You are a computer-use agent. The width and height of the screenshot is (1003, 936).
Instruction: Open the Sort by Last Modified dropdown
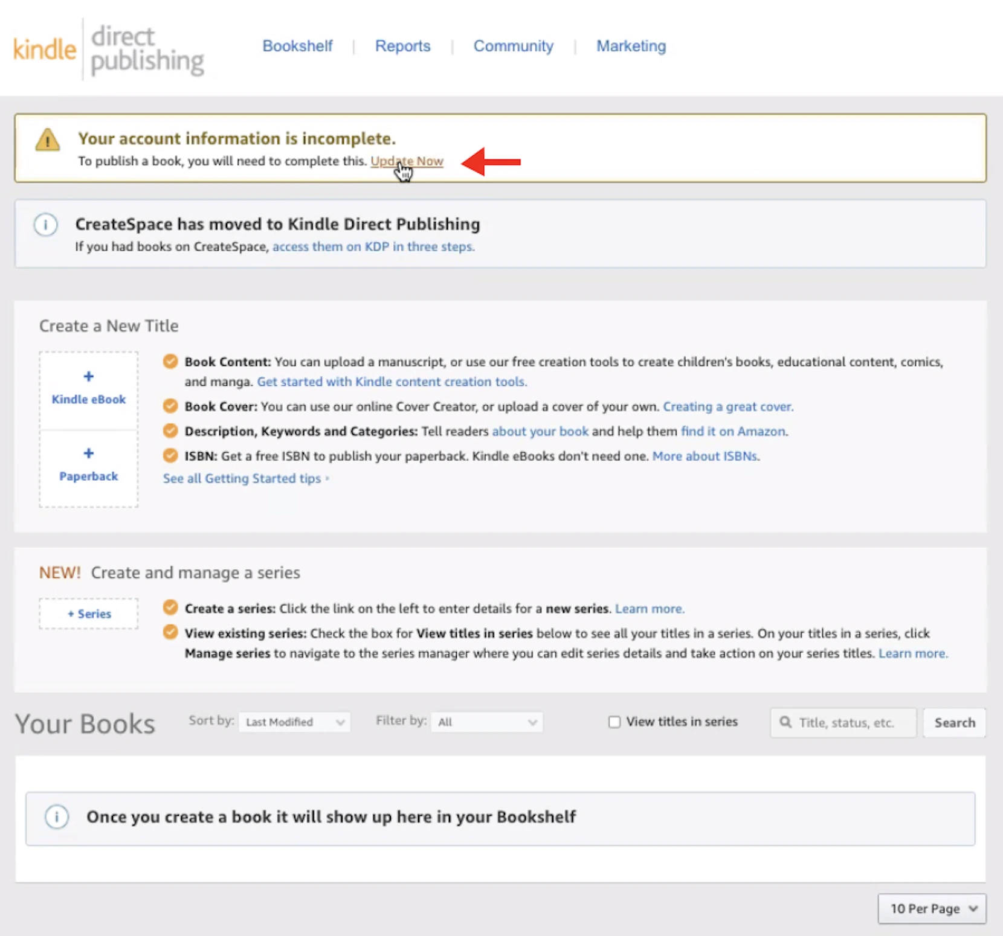click(294, 722)
